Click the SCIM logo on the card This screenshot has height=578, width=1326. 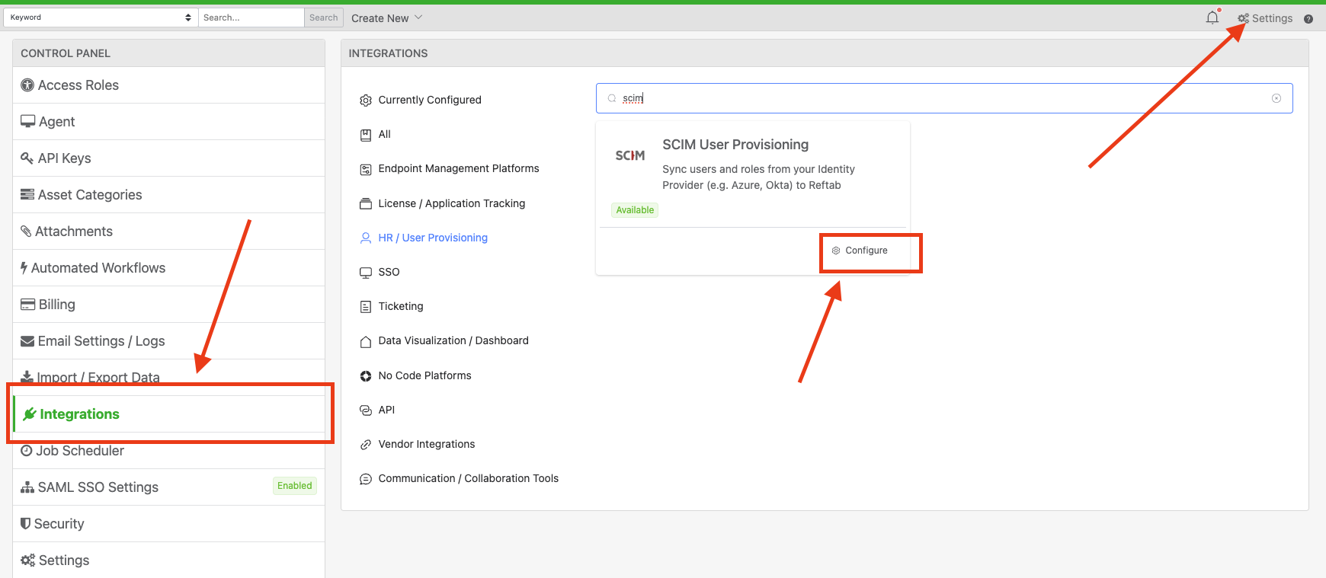click(630, 155)
